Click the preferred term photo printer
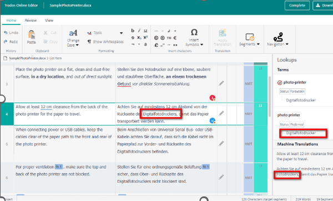The width and height of the screenshot is (333, 201). 289,115
